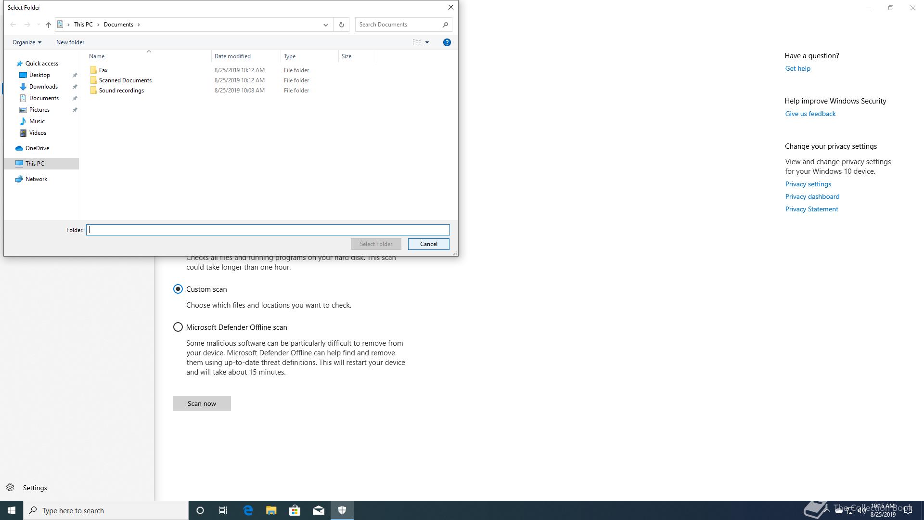This screenshot has width=924, height=520.
Task: Select Downloads in Quick access
Action: click(x=43, y=87)
